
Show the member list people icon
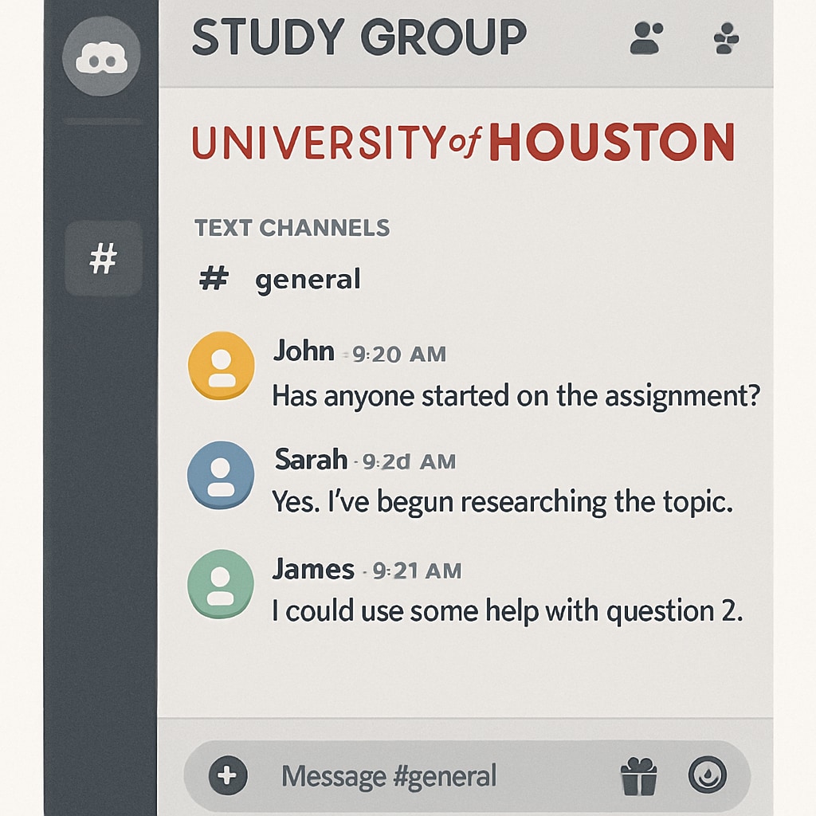(646, 38)
